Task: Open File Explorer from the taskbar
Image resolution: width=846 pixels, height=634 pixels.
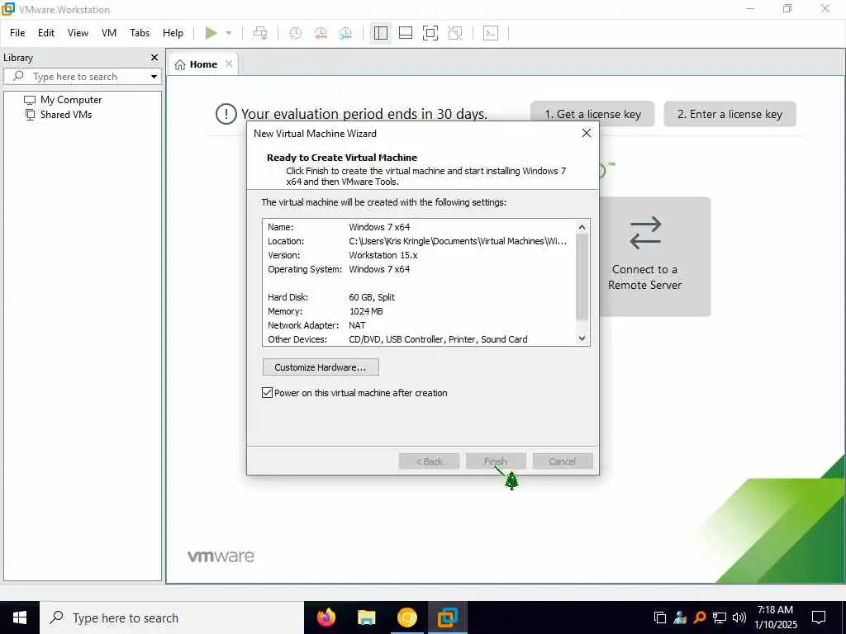Action: click(x=367, y=617)
